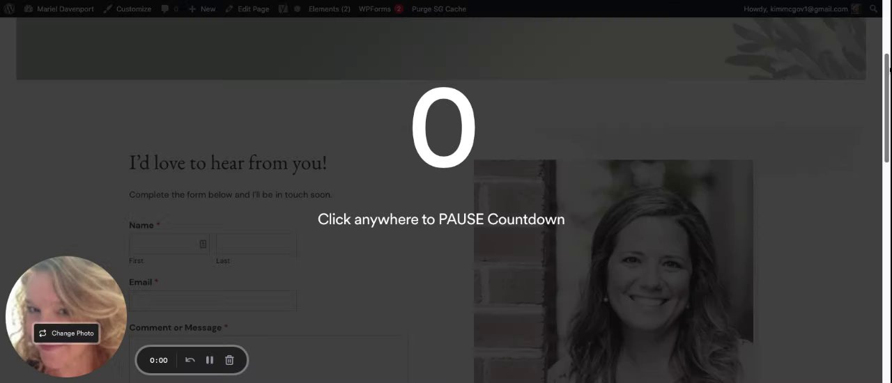Open the Elements (2) menu

coord(329,9)
